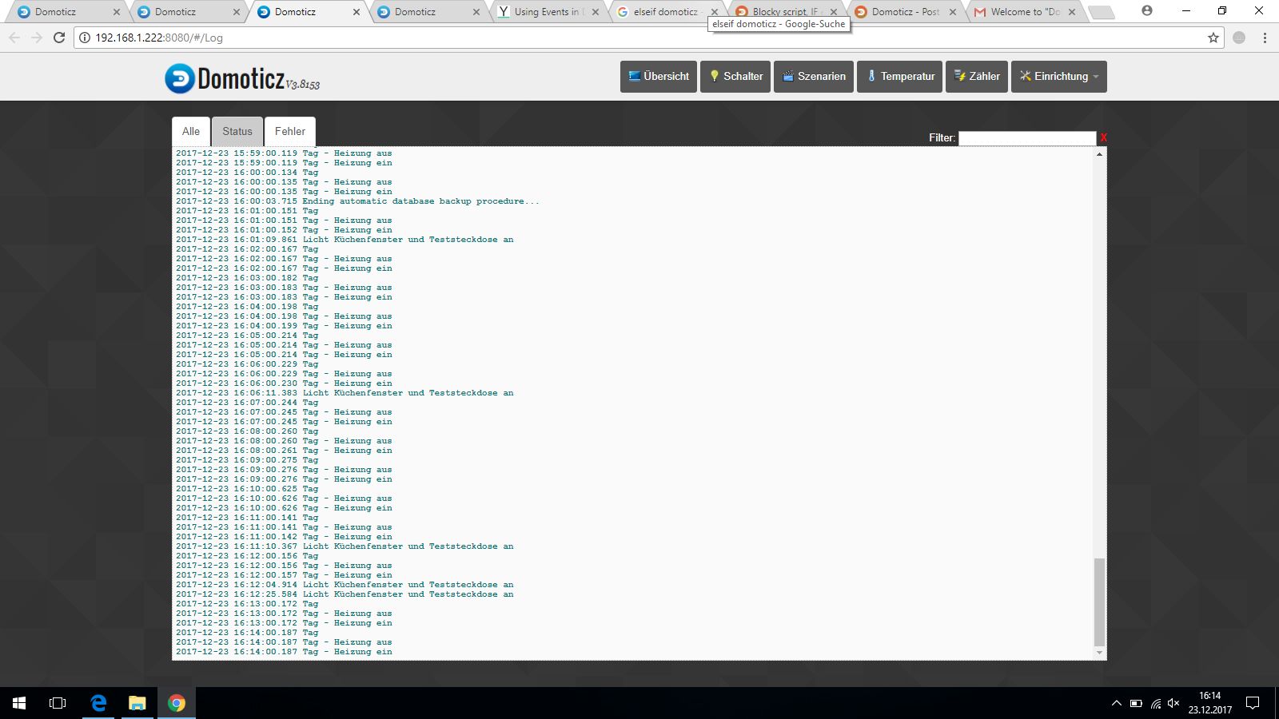The width and height of the screenshot is (1279, 719).
Task: Go back with browser back arrow
Action: coord(14,38)
